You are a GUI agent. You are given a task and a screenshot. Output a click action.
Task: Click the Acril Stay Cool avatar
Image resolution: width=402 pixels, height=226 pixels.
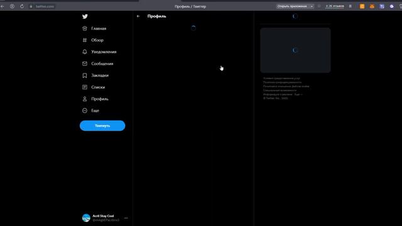[x=86, y=218]
